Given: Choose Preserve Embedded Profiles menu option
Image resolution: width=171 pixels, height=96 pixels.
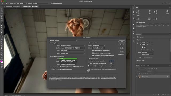Looking at the screenshot, I should 68,60.
